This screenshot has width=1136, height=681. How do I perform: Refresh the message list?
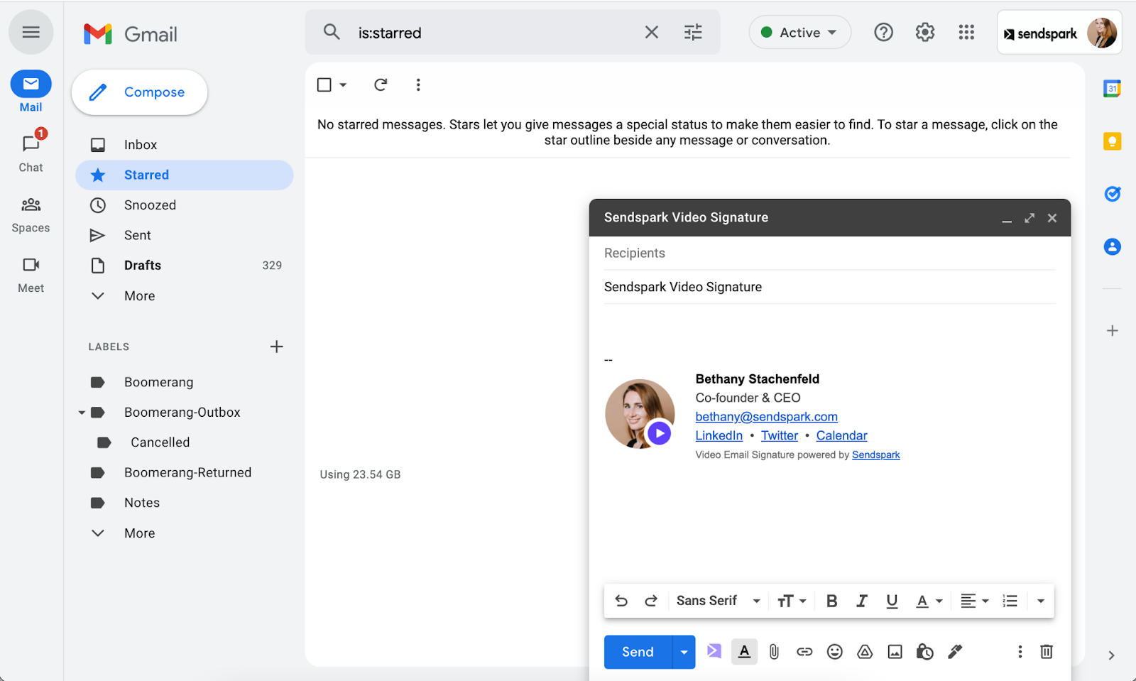point(381,85)
